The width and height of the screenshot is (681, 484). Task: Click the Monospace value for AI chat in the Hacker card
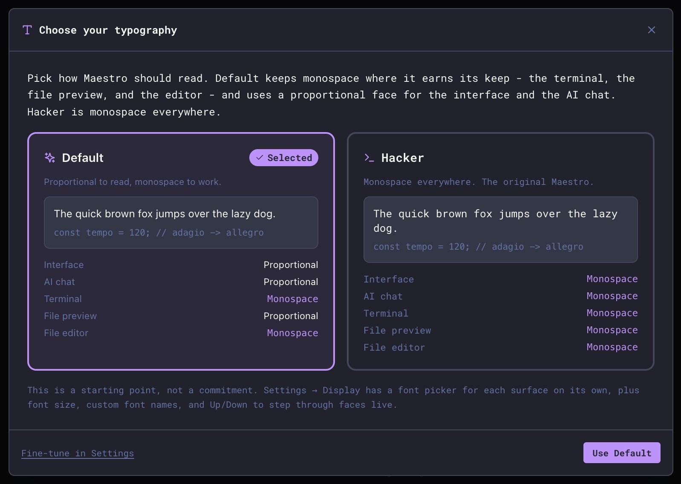pyautogui.click(x=612, y=296)
